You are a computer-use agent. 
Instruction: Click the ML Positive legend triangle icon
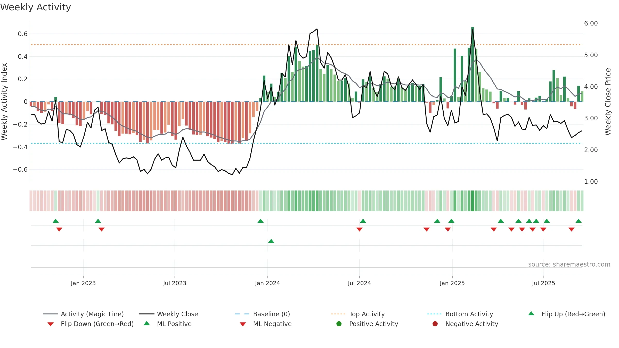147,323
